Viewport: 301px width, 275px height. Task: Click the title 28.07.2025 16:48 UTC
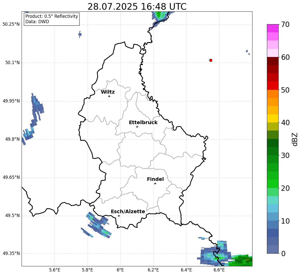tap(137, 7)
